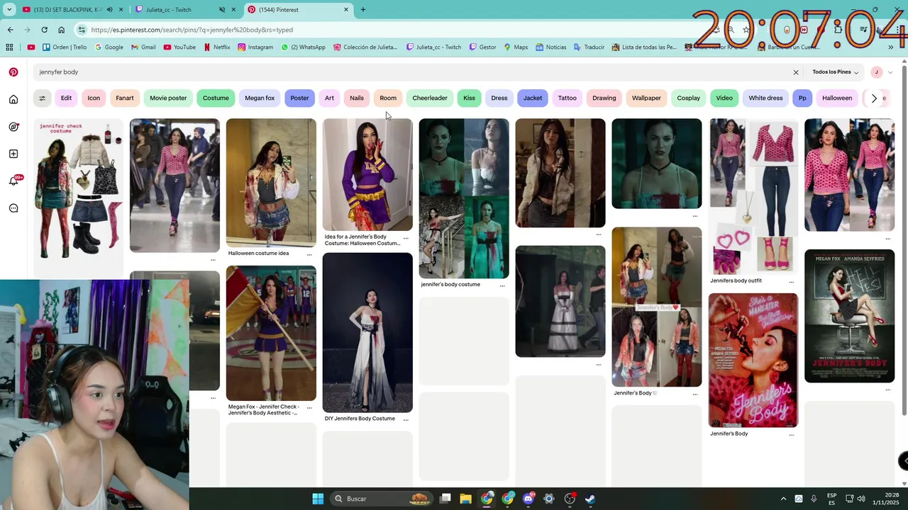Open notifications bell icon in sidebar
The height and width of the screenshot is (510, 908).
(13, 181)
